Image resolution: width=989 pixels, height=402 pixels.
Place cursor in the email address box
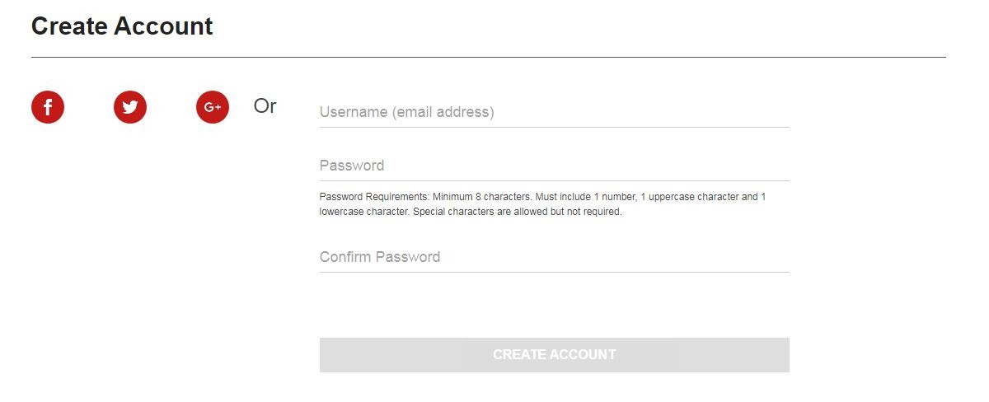click(554, 112)
